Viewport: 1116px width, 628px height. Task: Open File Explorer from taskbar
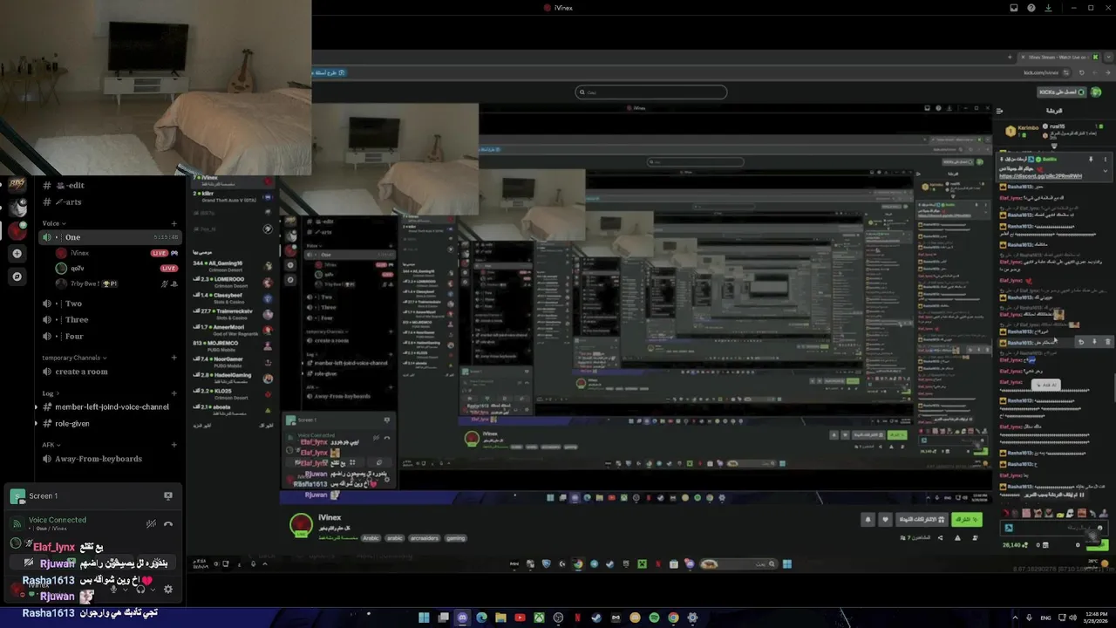click(x=500, y=618)
